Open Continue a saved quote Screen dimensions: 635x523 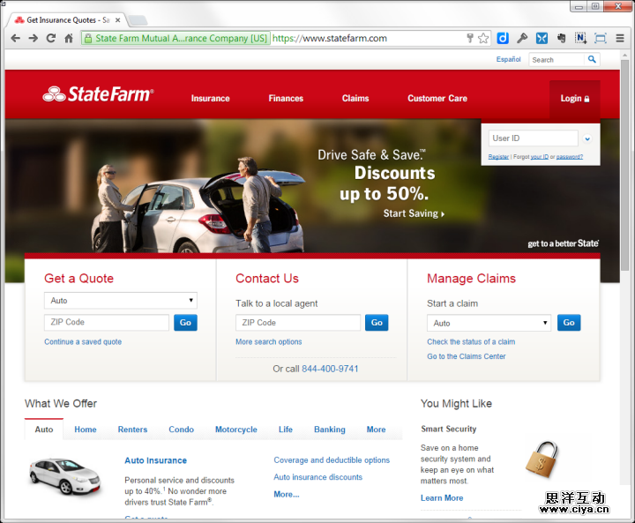[x=83, y=341]
